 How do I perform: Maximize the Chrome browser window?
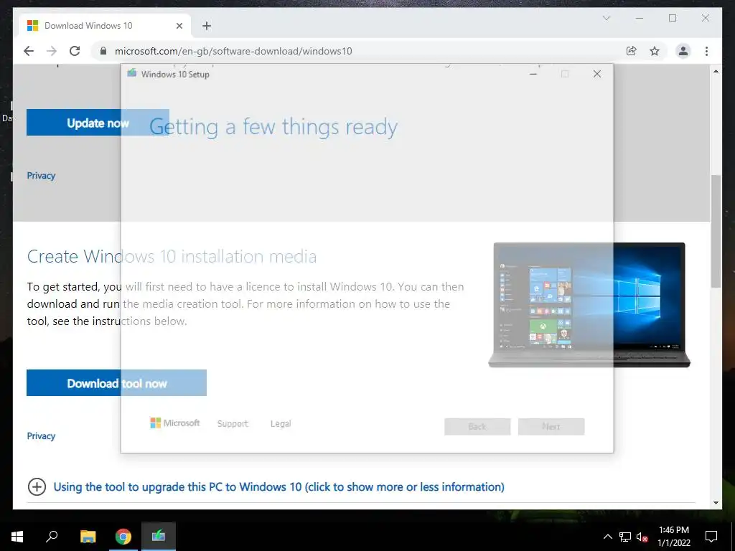pos(673,18)
